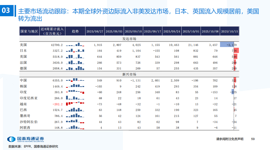Click the 2025/08/27 date header
The width and height of the screenshot is (270, 150).
[x=95, y=31]
